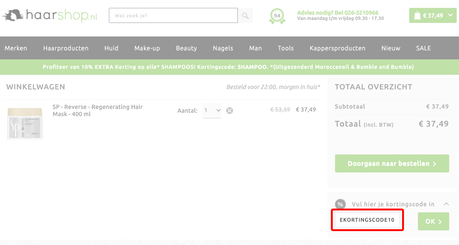Open the shopping bag cart € 37,49
The image size is (459, 245).
[x=433, y=15]
